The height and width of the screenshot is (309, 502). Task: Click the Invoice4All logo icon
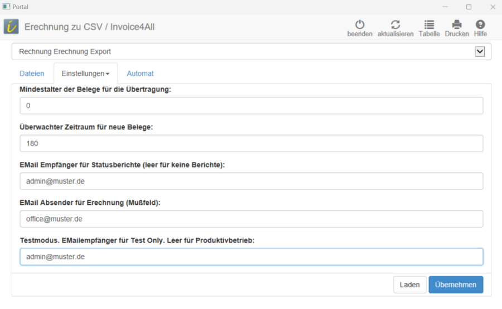(x=11, y=27)
